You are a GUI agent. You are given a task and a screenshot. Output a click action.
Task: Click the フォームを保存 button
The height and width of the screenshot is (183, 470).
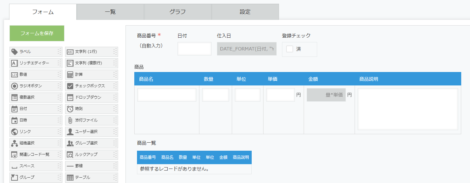coord(37,33)
